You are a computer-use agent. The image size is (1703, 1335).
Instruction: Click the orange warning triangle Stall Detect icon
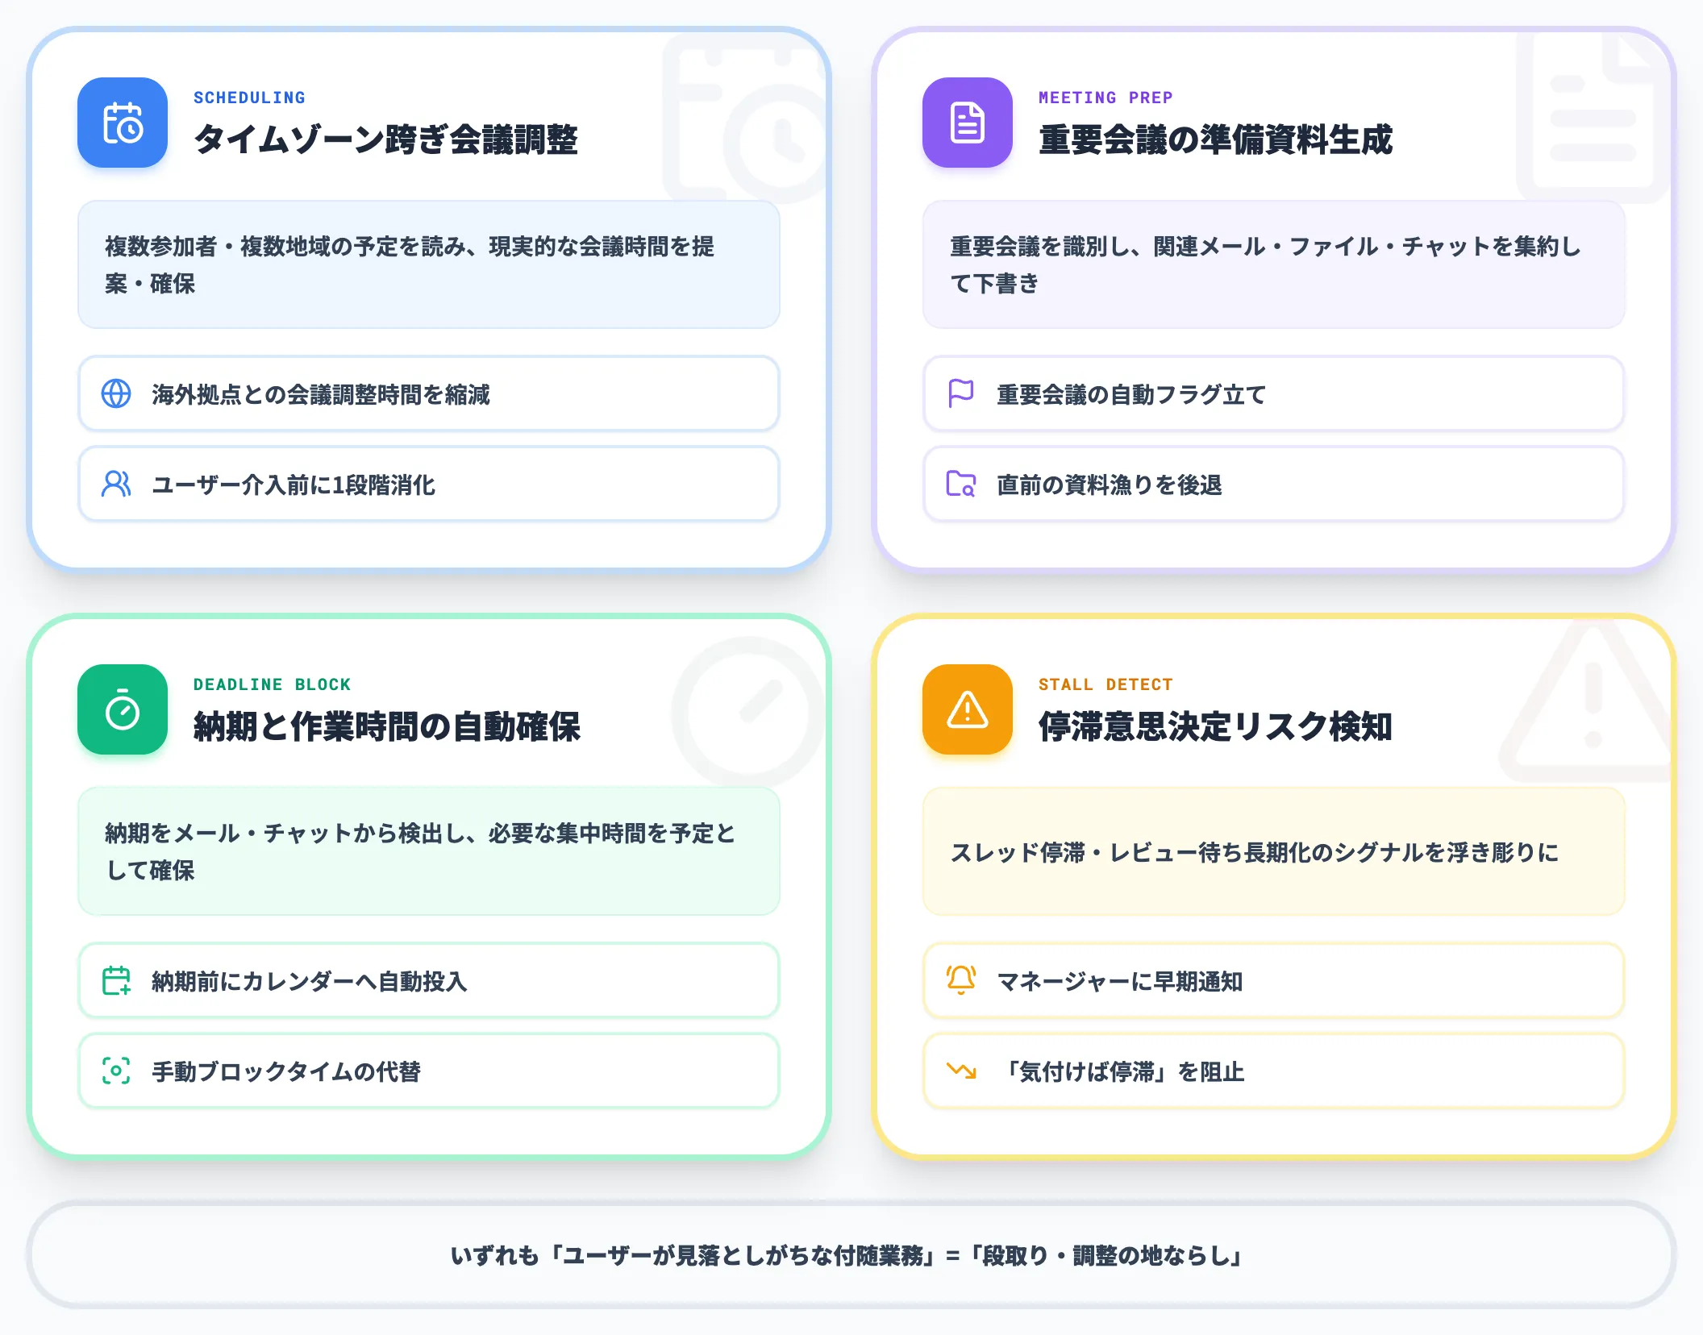968,709
